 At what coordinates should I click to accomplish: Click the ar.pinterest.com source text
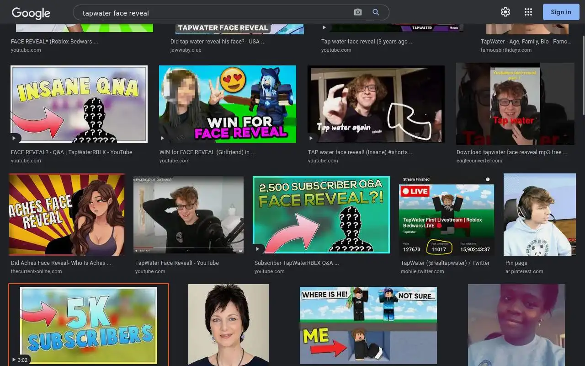[x=524, y=272]
